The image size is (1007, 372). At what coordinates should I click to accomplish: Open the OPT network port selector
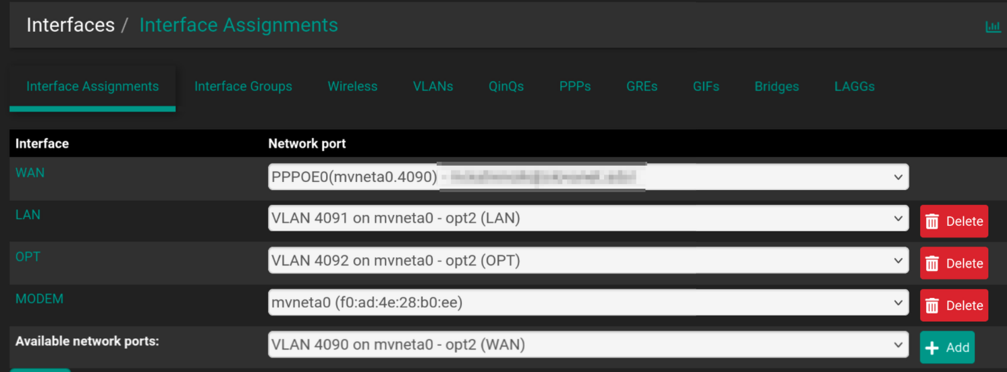pyautogui.click(x=588, y=260)
